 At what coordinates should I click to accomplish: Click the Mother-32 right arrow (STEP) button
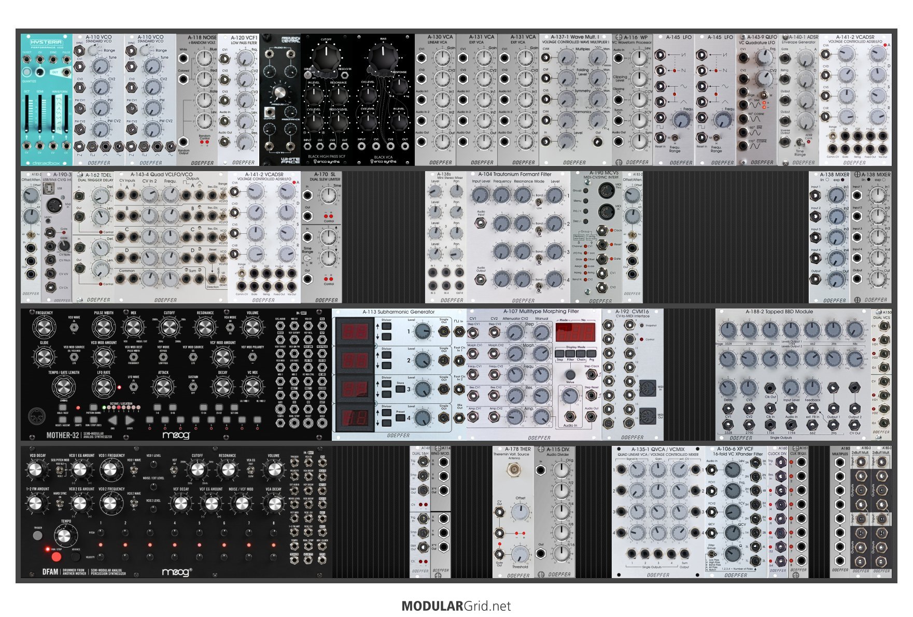(130, 420)
